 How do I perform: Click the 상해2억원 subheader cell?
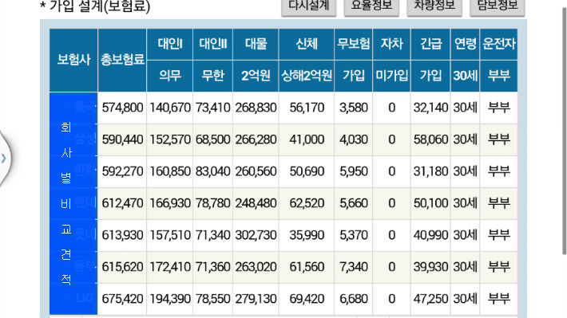307,76
